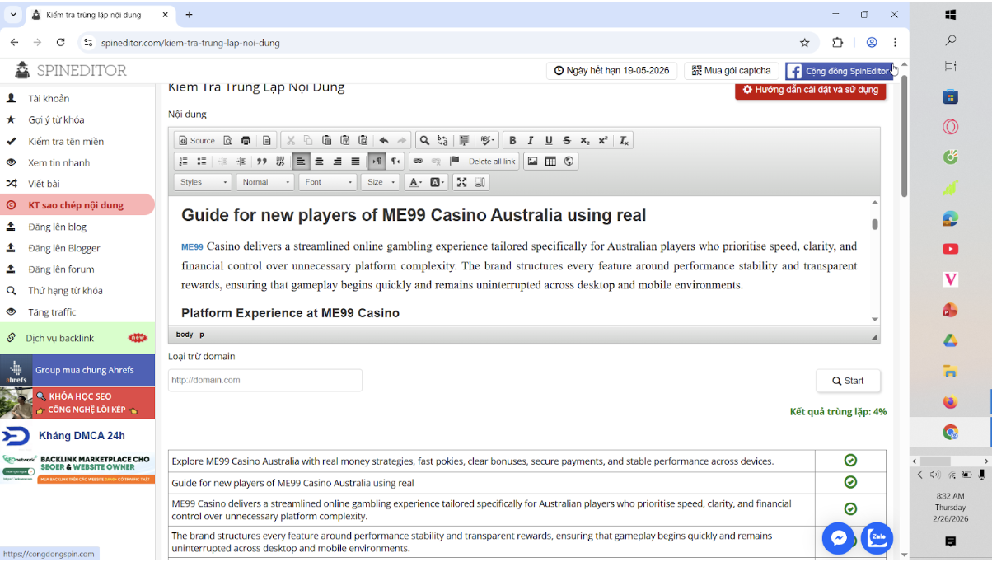Viewport: 992px width, 562px height.
Task: Toggle the underline formatting button
Action: [x=548, y=140]
